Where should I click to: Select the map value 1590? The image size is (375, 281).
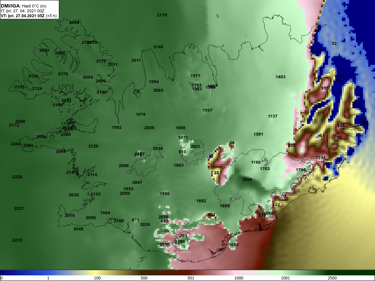click(165, 194)
